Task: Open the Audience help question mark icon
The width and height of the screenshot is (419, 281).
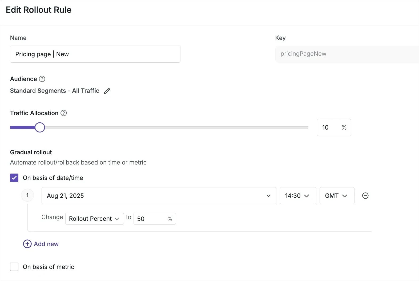Action: click(42, 79)
